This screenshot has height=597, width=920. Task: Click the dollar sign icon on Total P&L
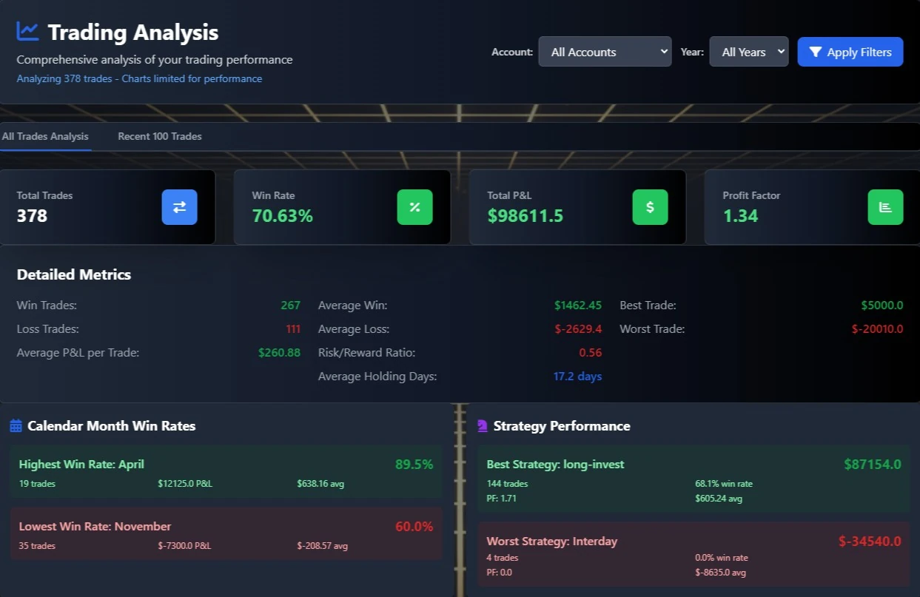[x=650, y=207]
